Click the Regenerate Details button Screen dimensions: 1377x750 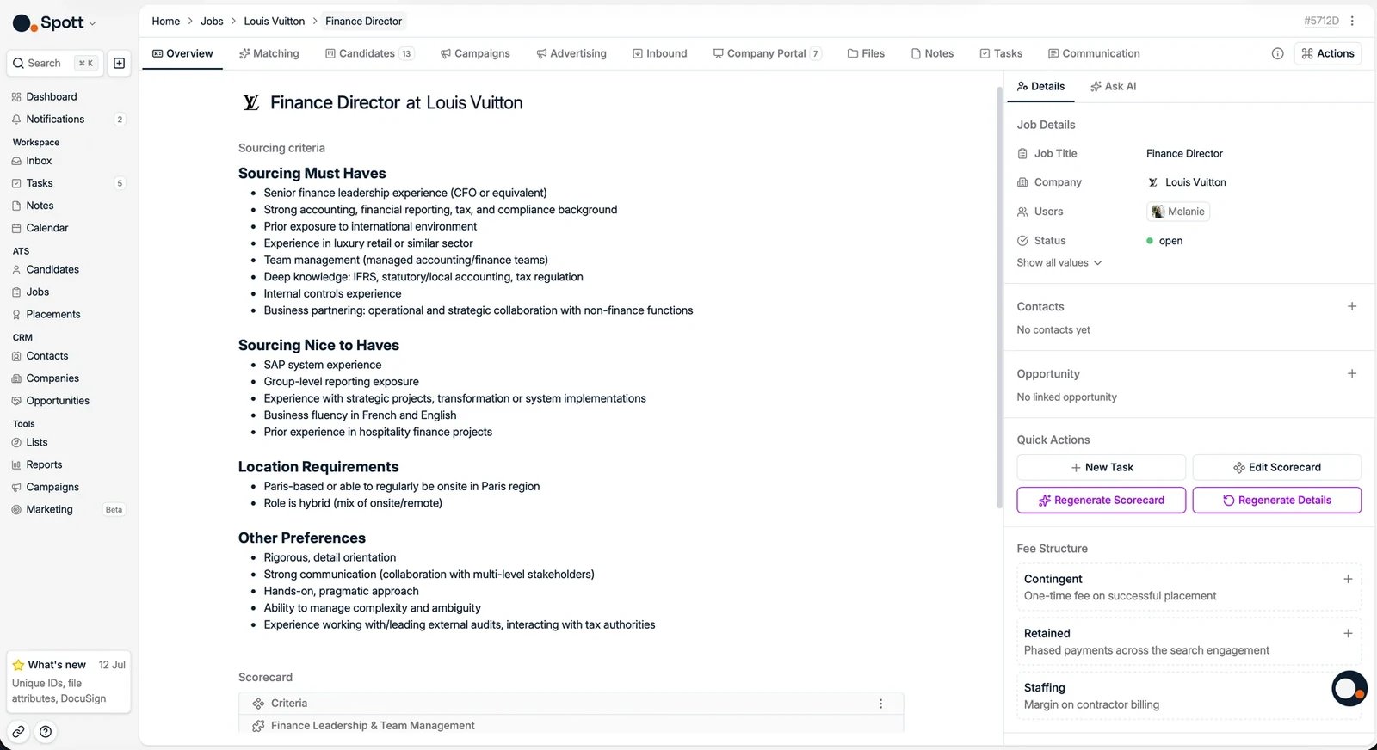1277,500
